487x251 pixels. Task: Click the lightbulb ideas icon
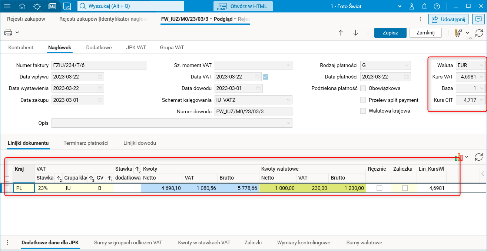[x=37, y=6]
